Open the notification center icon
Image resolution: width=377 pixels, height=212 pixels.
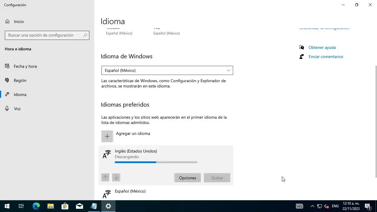pyautogui.click(x=368, y=206)
